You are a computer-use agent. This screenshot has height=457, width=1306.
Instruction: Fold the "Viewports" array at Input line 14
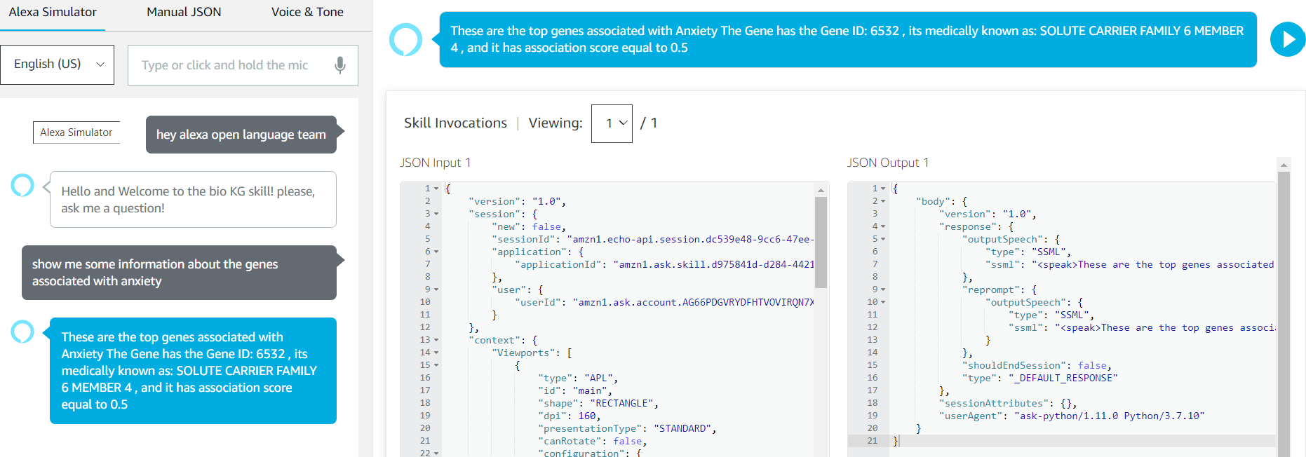(x=436, y=353)
